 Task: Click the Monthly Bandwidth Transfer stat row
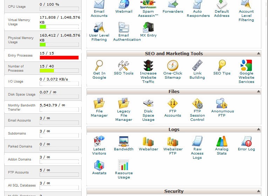(43, 107)
